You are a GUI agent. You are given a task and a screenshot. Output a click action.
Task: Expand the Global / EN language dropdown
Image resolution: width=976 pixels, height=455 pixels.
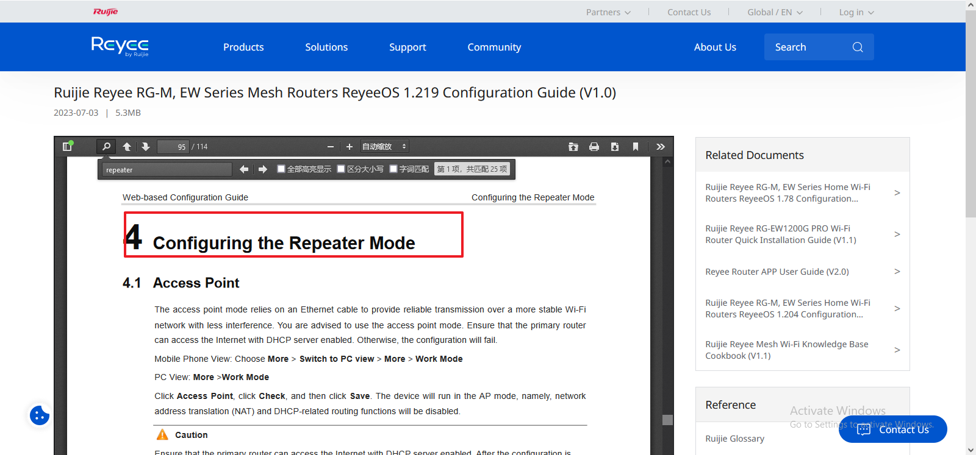775,12
